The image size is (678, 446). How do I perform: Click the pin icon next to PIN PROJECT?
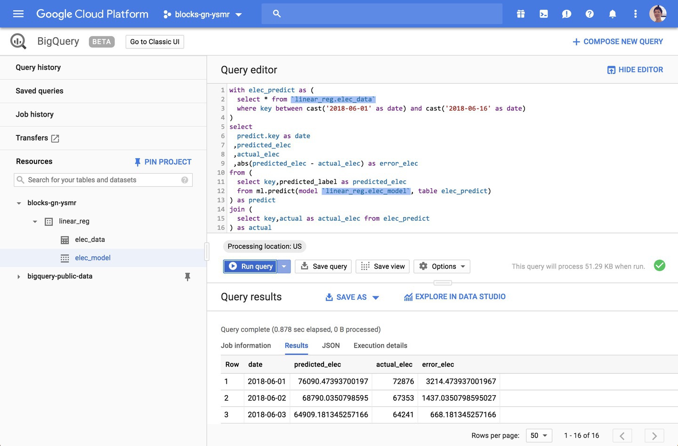[x=137, y=162]
